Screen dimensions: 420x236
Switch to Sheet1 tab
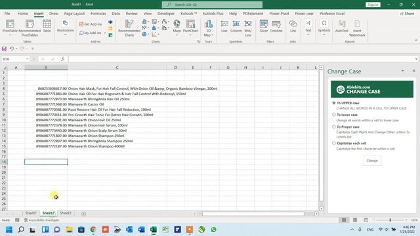31,213
